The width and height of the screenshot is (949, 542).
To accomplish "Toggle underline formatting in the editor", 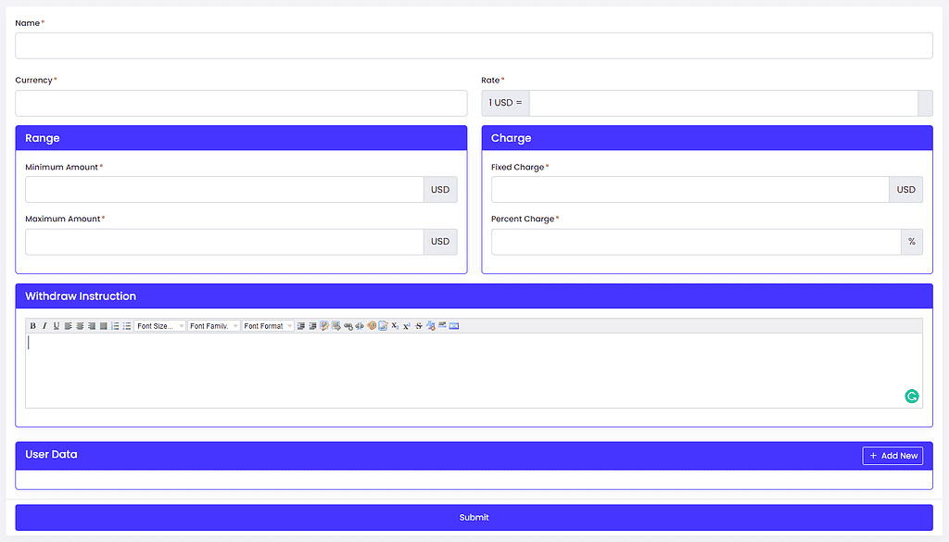I will tap(57, 326).
